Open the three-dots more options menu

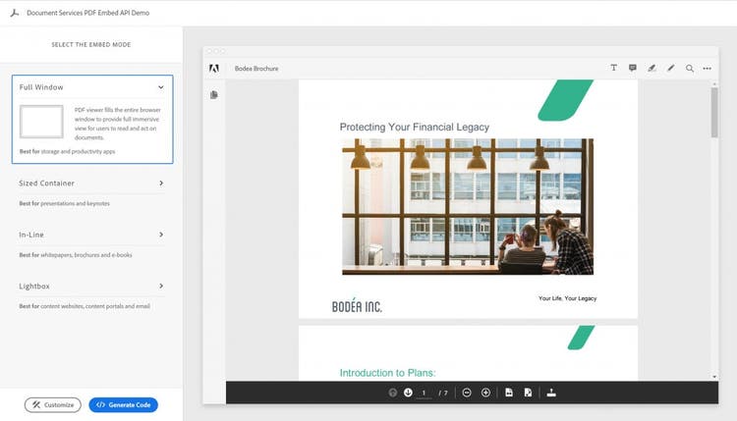[x=707, y=69]
